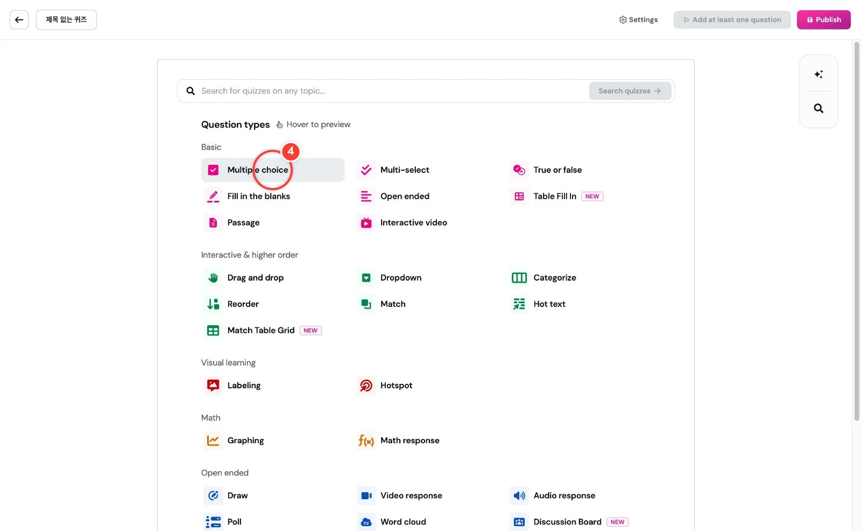Rename the untitled quiz title button

pos(66,20)
